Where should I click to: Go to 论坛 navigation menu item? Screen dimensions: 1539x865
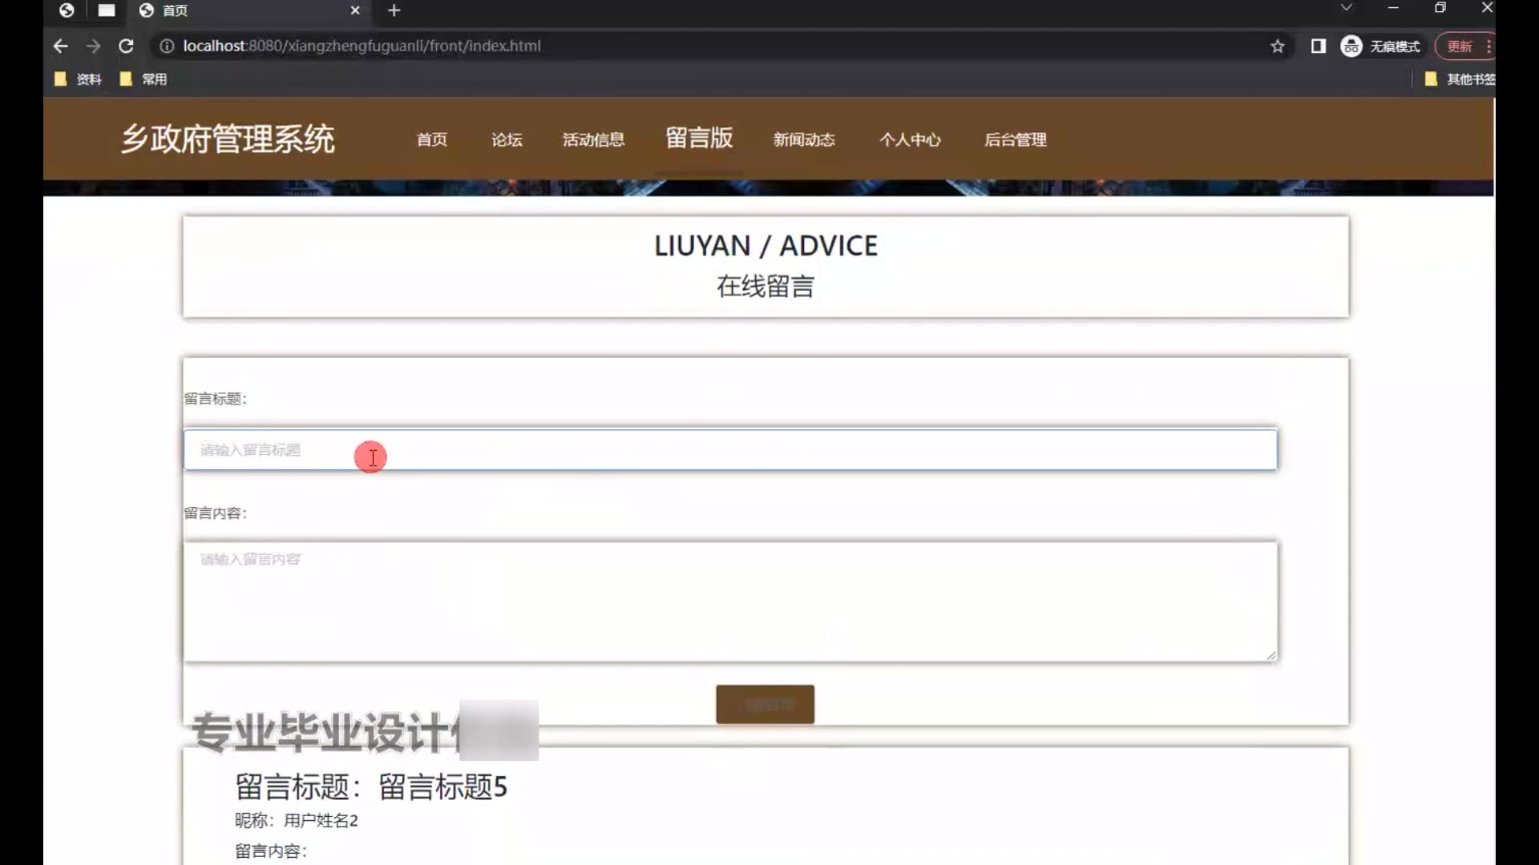[x=507, y=140]
